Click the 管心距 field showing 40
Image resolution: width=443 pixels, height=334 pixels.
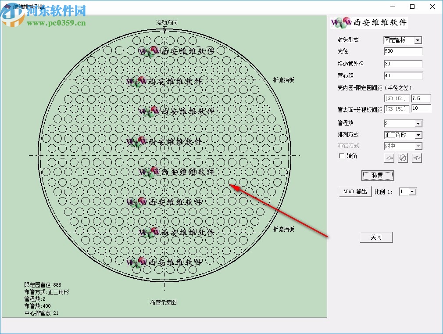click(x=403, y=75)
